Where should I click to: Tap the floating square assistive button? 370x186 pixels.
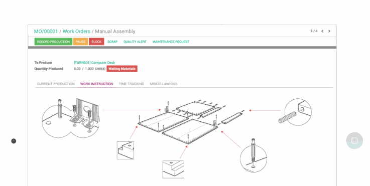coord(354,141)
